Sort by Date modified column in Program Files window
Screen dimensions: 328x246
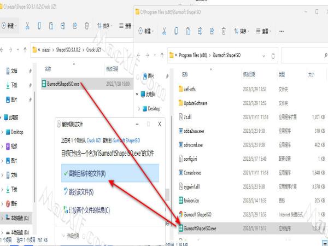[x=249, y=74]
